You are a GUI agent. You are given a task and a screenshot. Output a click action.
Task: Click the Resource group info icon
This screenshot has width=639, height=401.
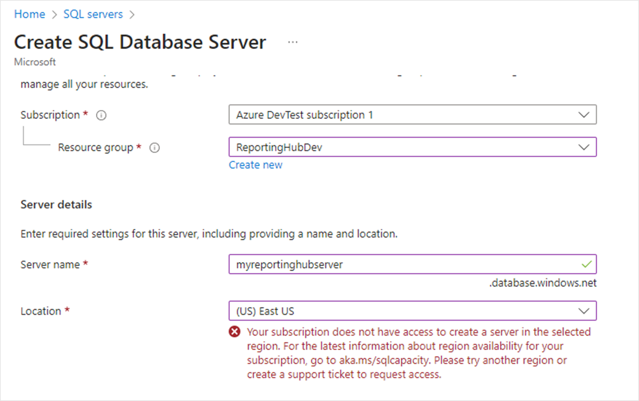pos(154,148)
